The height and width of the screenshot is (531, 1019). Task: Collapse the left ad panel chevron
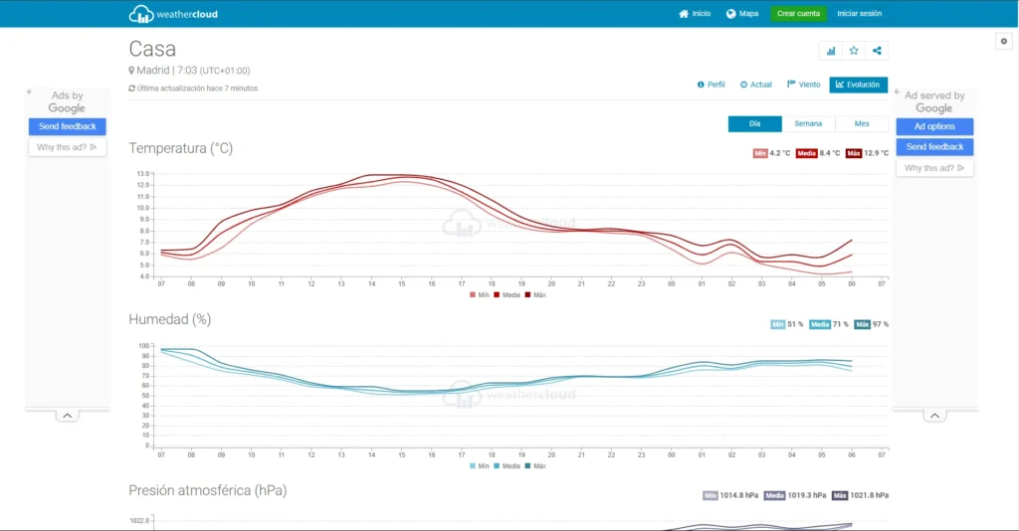[x=67, y=415]
